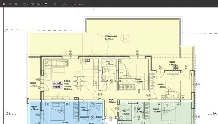Click the left 'A-2' section marker
The height and width of the screenshot is (124, 218).
[x=9, y=113]
